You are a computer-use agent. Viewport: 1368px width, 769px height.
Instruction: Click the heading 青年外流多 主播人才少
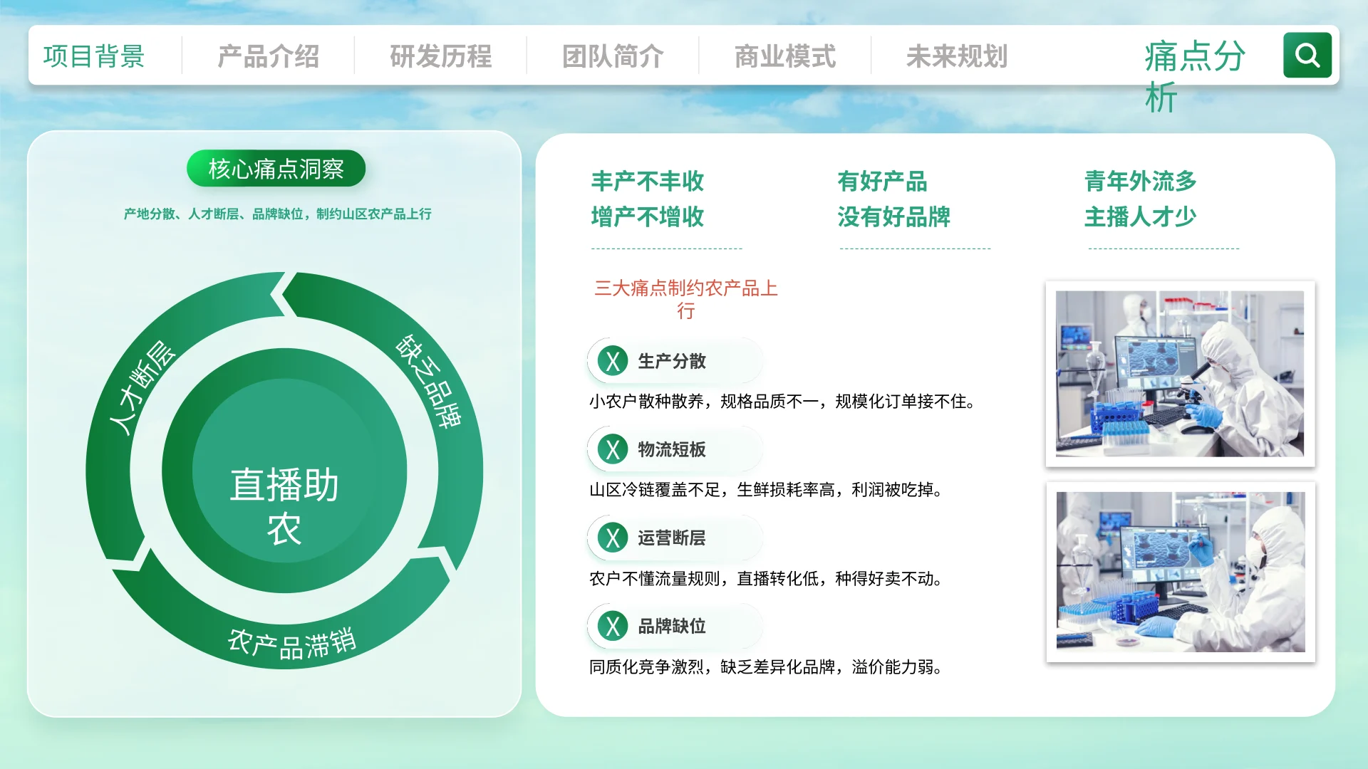point(1141,199)
